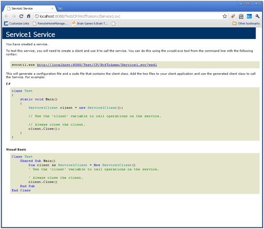This screenshot has width=264, height=229.
Task: Click 'class Test' in the C# sample
Action: click(22, 91)
